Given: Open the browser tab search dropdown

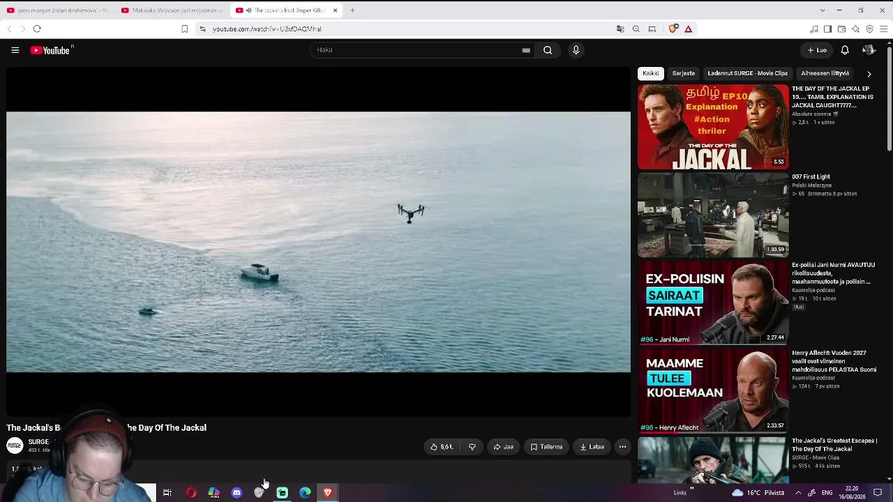Looking at the screenshot, I should coord(823,10).
